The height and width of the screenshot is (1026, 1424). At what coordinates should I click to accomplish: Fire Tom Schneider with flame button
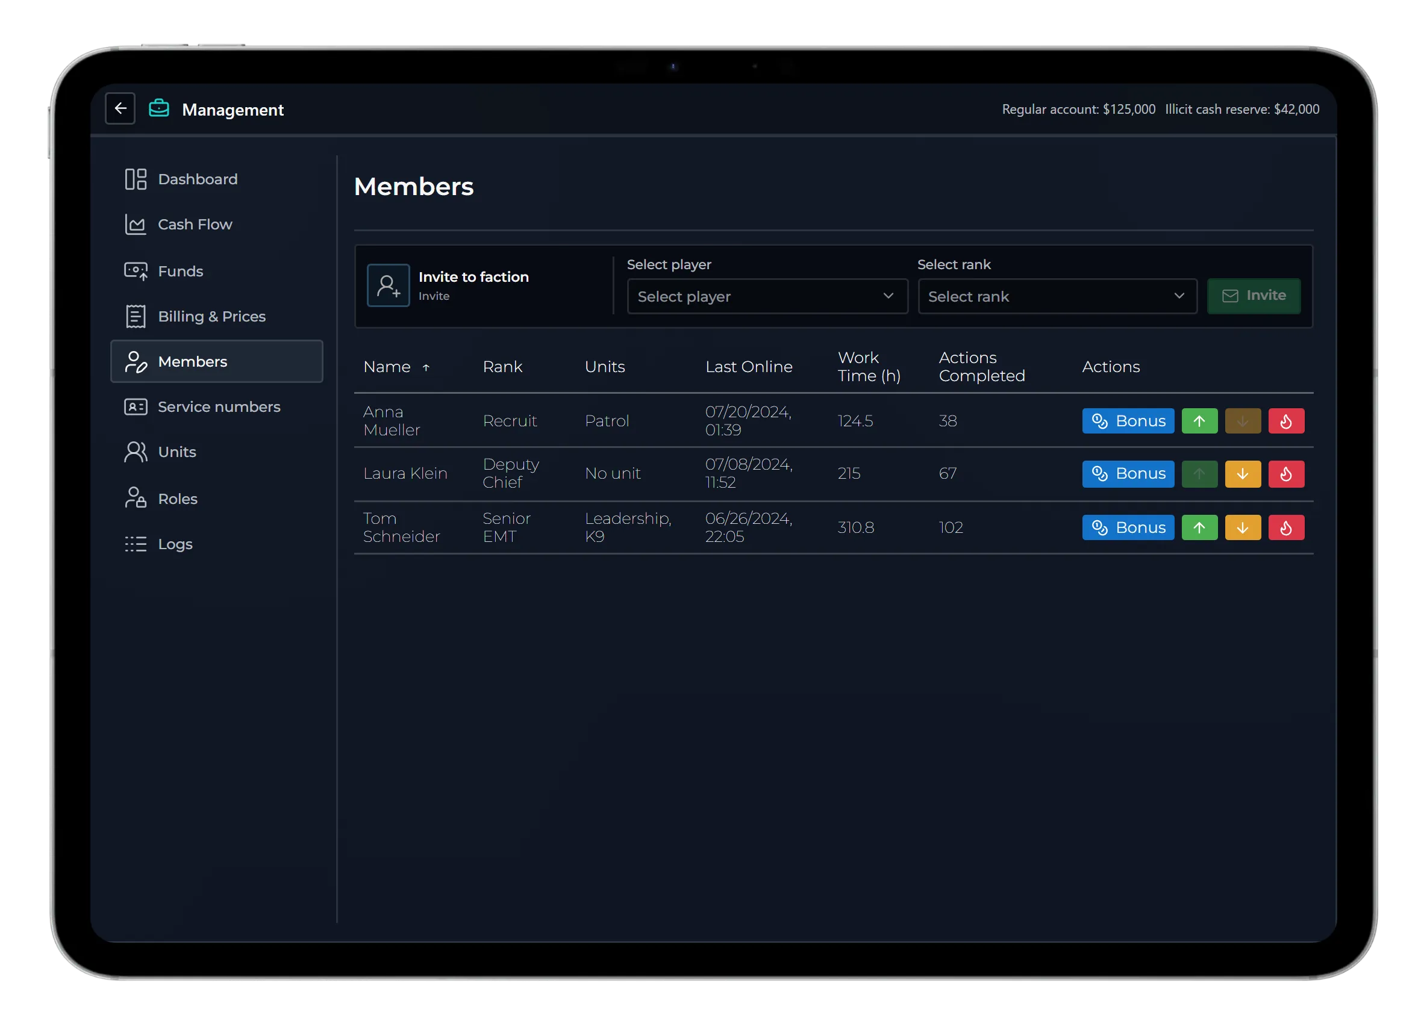pyautogui.click(x=1286, y=527)
